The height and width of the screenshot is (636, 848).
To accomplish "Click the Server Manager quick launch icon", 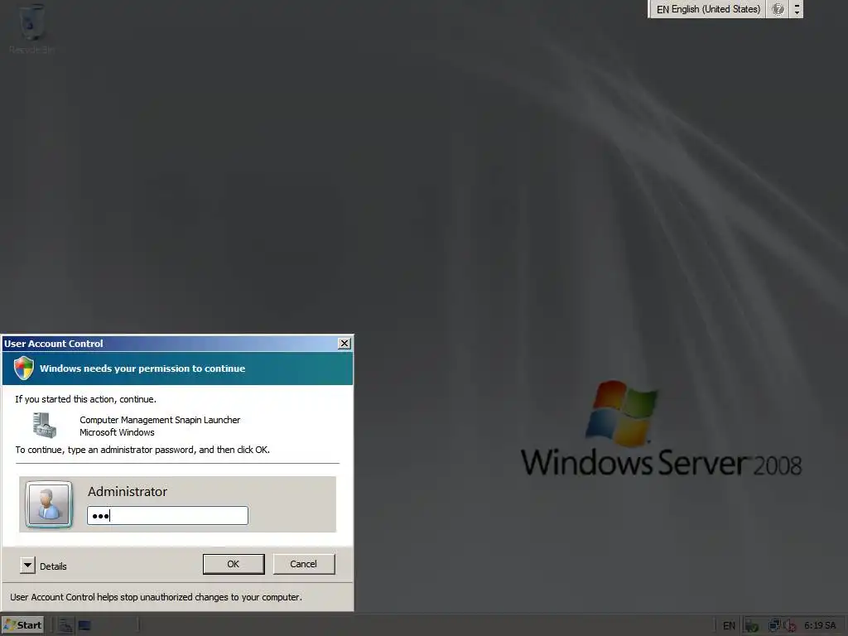I will coord(65,626).
